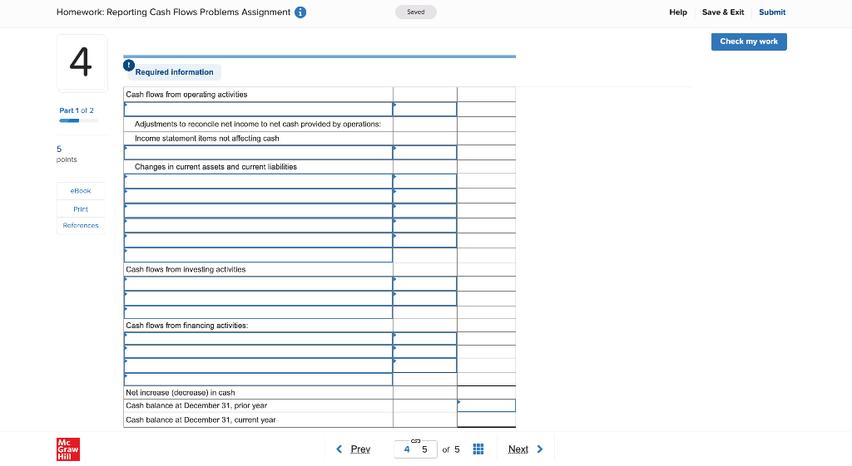Click the Prev arrow chevron
This screenshot has height=466, width=852.
pyautogui.click(x=339, y=449)
